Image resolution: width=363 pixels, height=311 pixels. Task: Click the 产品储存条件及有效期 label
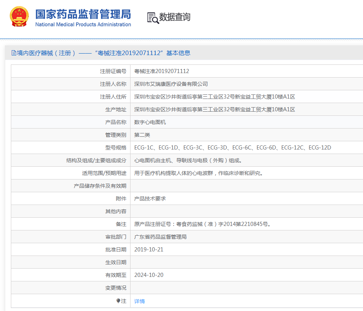(x=100, y=186)
